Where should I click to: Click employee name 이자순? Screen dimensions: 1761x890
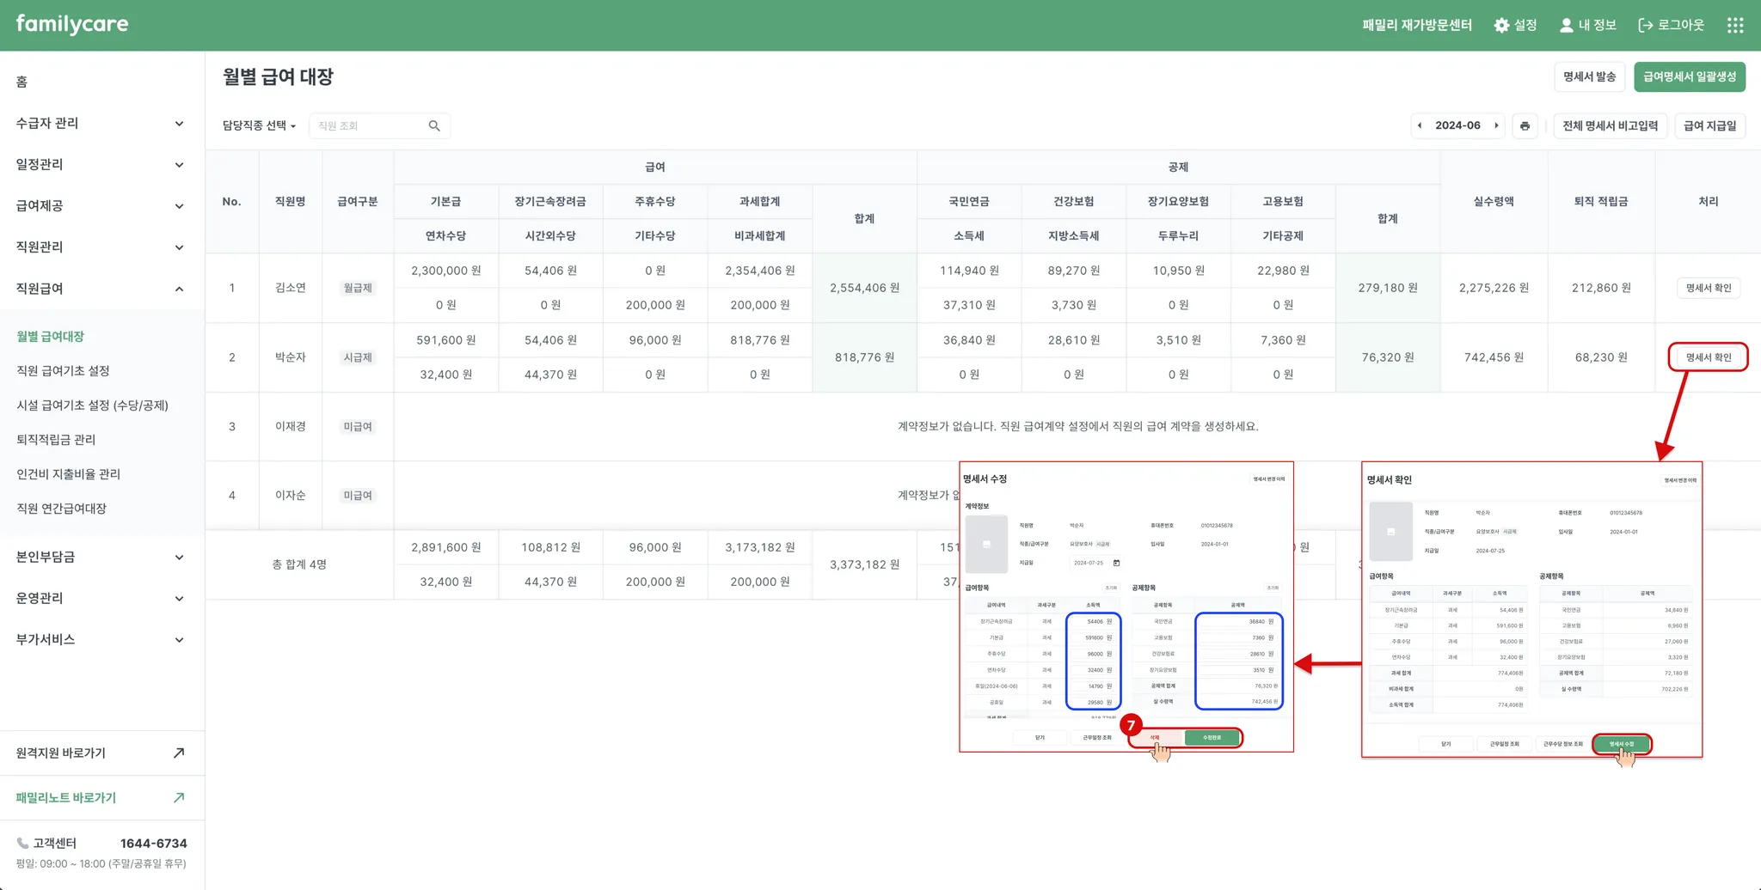point(291,495)
